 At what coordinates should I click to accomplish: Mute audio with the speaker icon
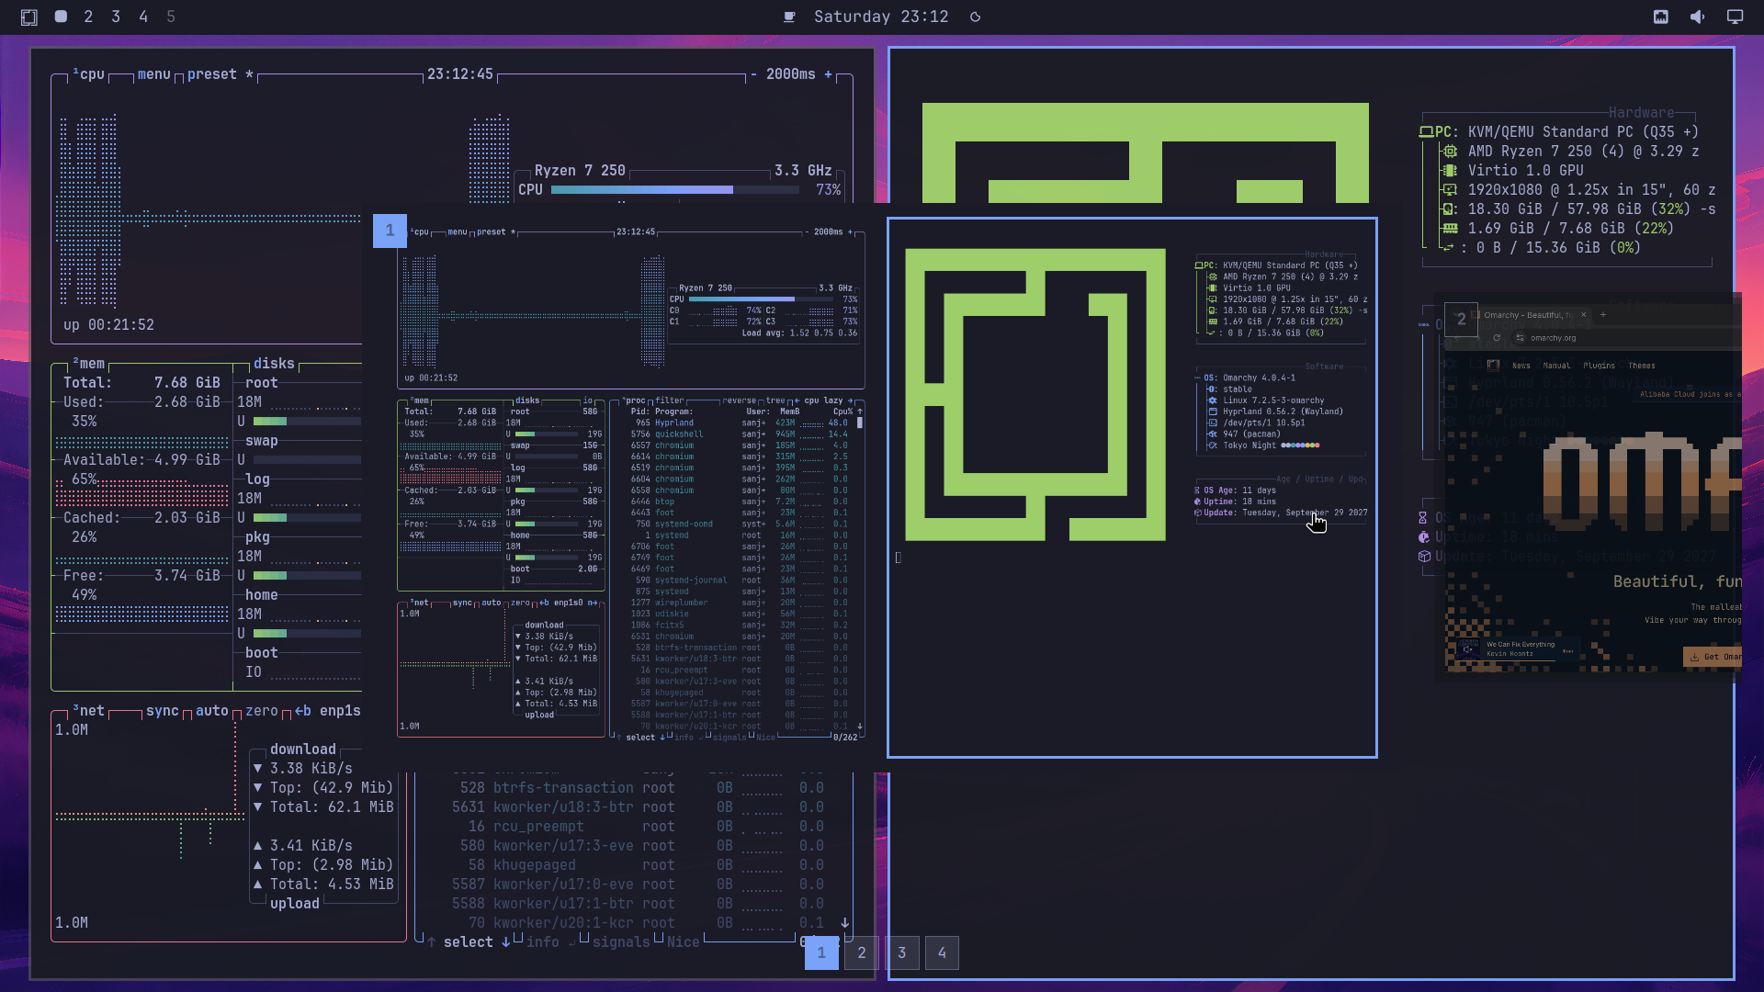(x=1698, y=17)
